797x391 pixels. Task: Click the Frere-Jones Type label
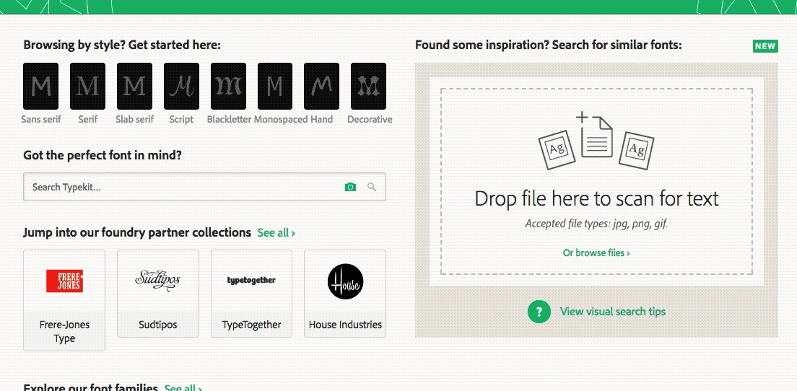pyautogui.click(x=64, y=331)
